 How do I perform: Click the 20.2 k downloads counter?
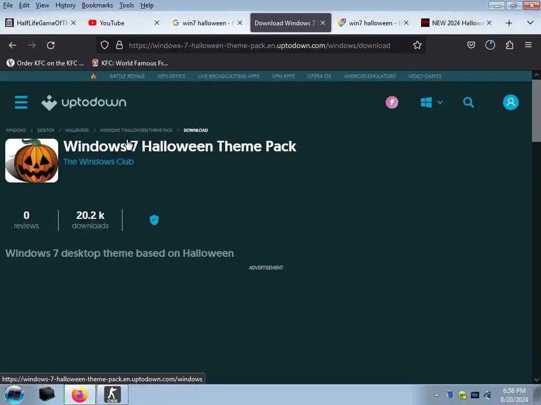click(x=90, y=220)
